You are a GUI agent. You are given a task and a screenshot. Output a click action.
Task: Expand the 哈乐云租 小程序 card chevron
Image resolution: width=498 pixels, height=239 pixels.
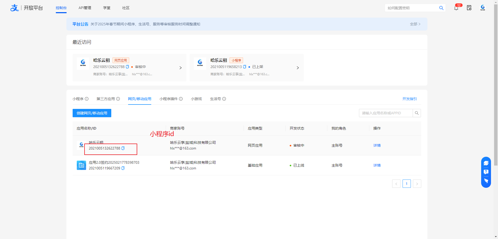click(298, 68)
